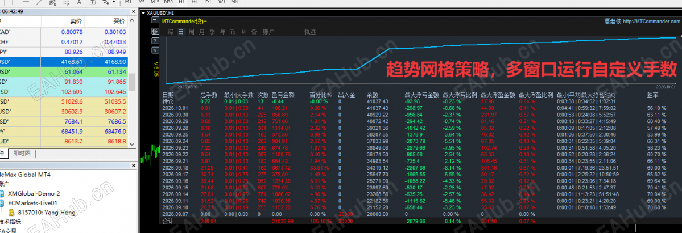Select account 8157010: Yang Hong
This screenshot has height=233, width=682.
pos(47,213)
